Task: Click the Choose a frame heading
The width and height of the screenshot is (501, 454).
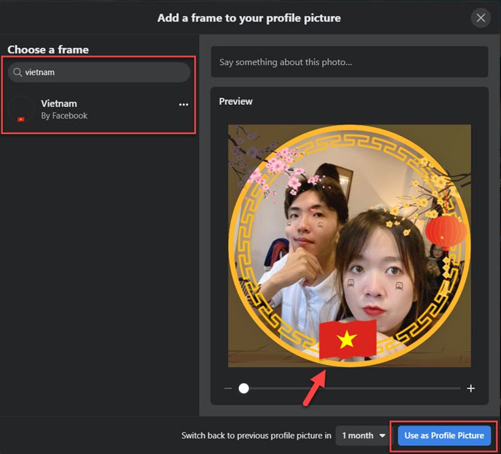Action: pos(48,49)
